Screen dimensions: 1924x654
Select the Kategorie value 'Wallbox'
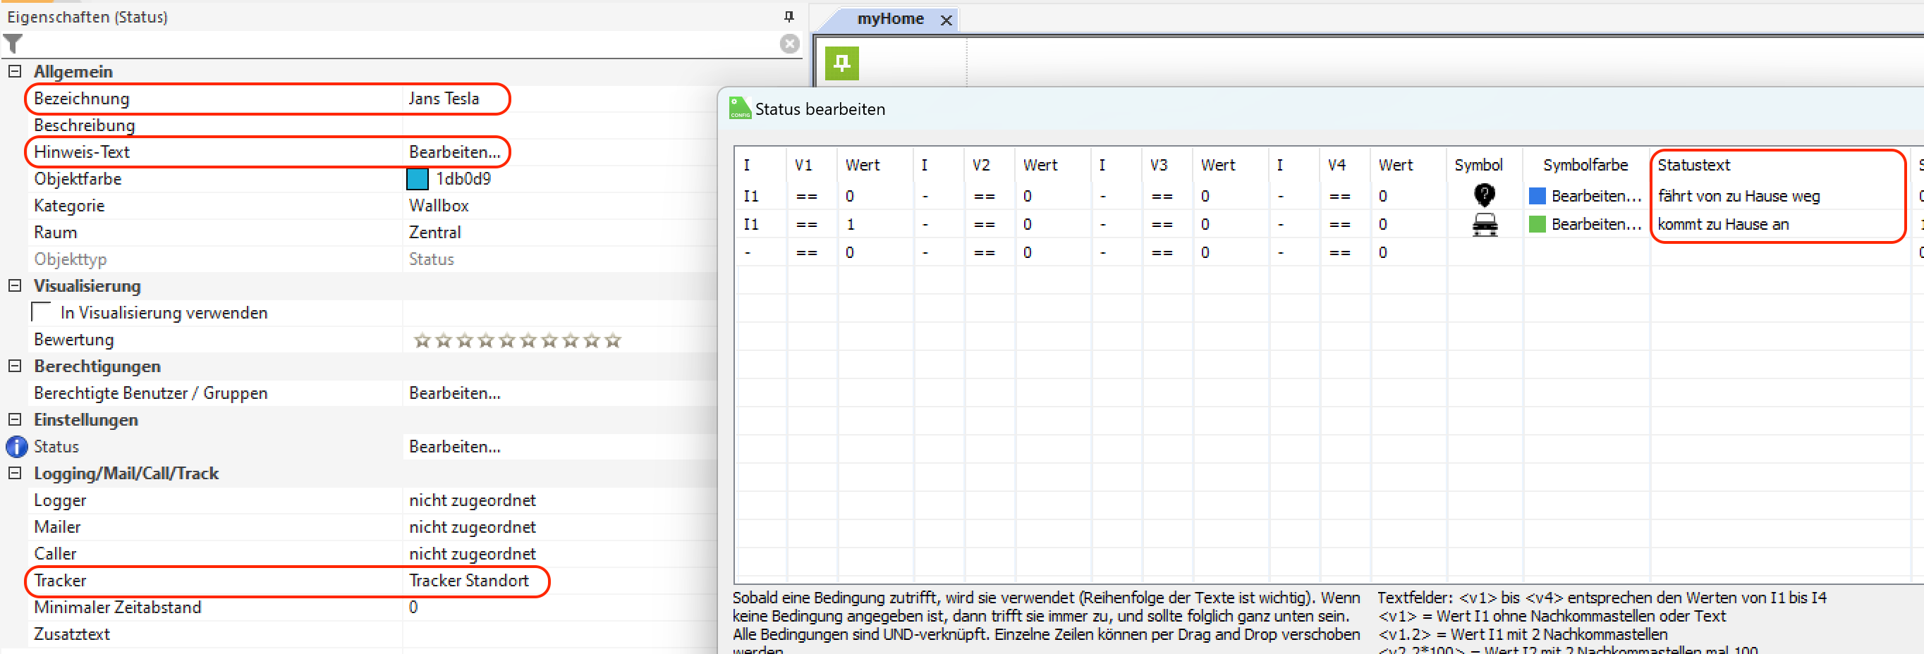click(x=439, y=206)
